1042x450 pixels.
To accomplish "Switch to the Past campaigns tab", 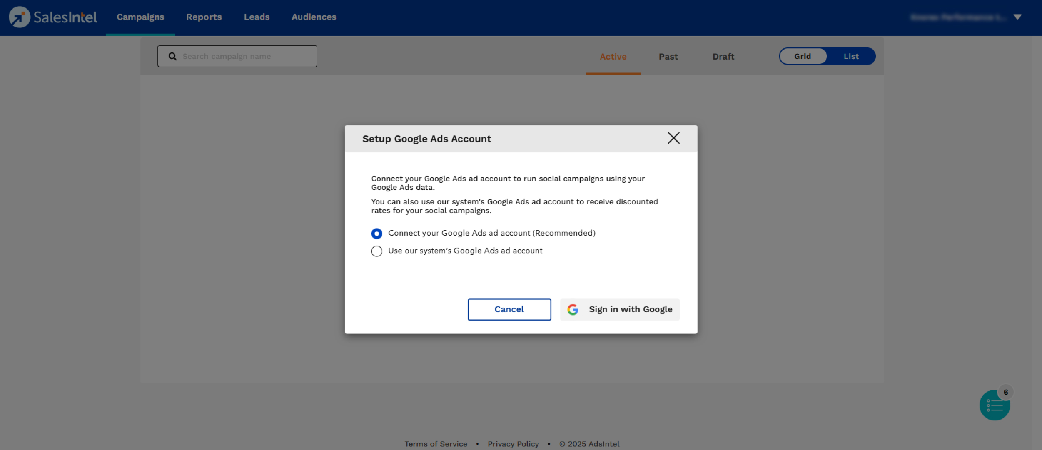I will (668, 57).
